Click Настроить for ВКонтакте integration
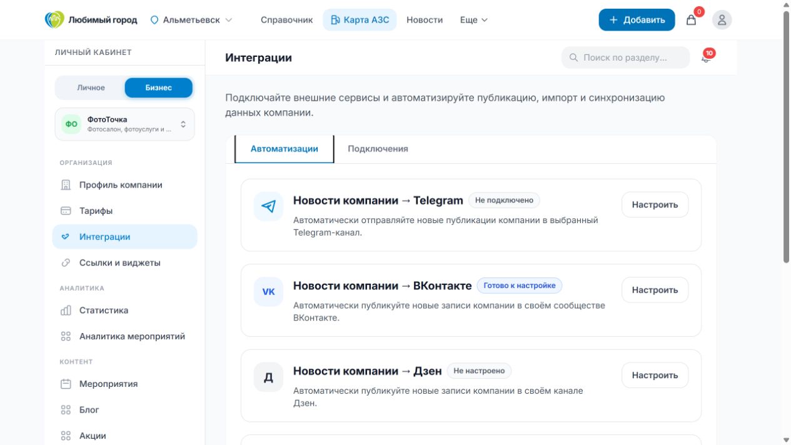Viewport: 791px width, 445px height. pyautogui.click(x=655, y=290)
